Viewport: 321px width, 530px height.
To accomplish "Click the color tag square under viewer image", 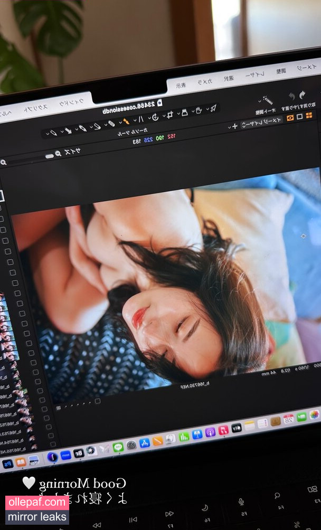I will (x=98, y=401).
